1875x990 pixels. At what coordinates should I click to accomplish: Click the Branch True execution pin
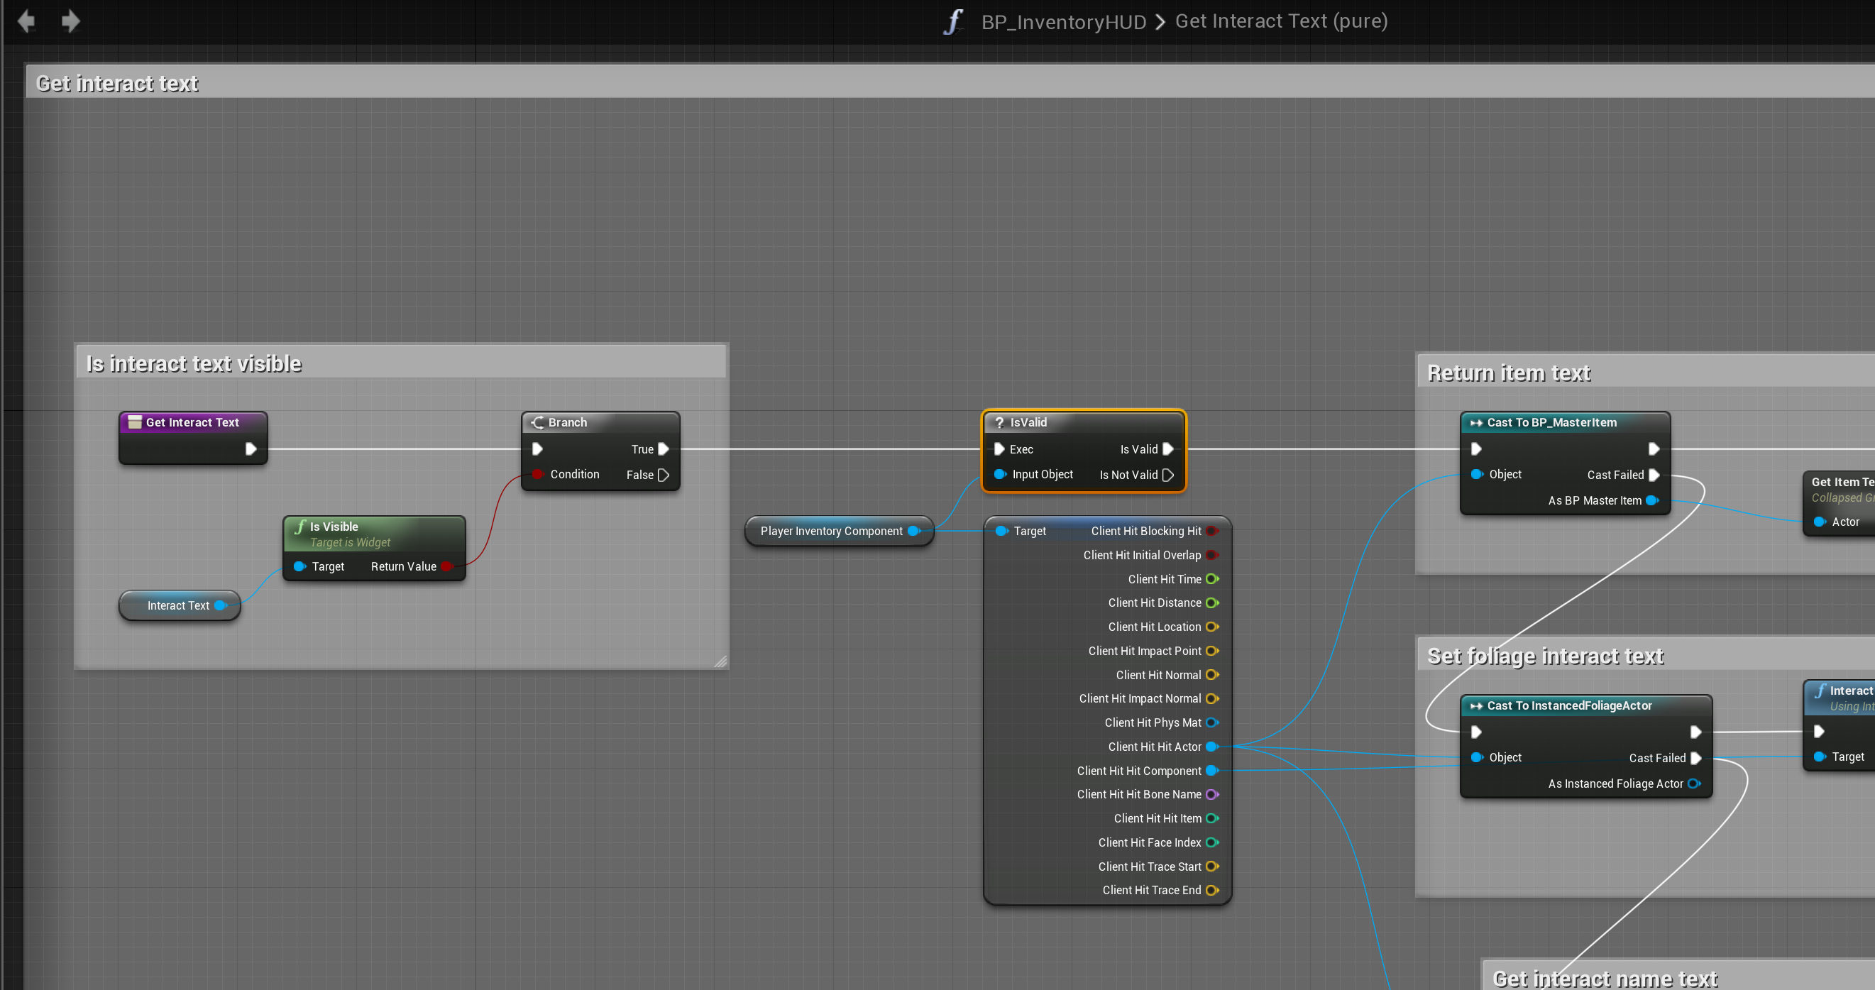(x=663, y=449)
